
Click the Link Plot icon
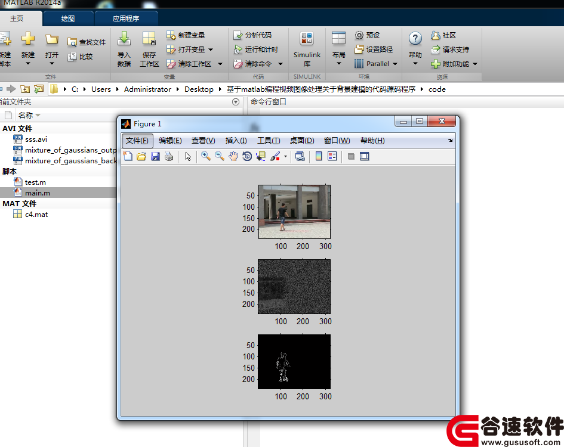point(300,156)
